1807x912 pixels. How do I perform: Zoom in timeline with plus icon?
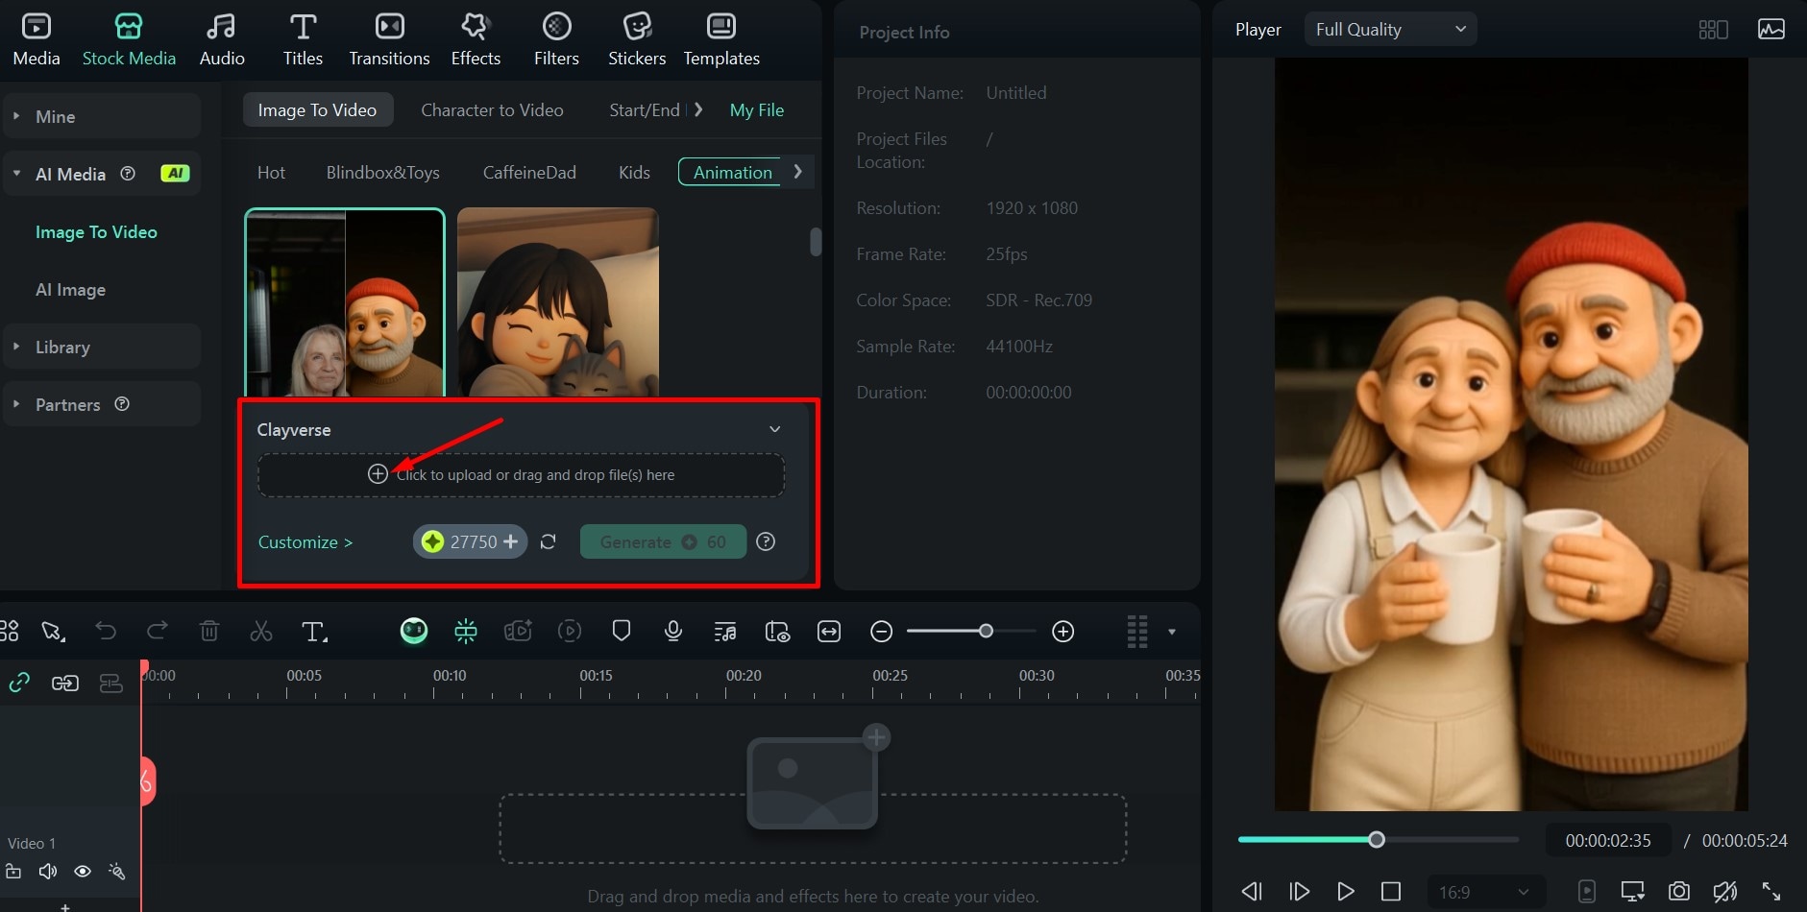1062,632
